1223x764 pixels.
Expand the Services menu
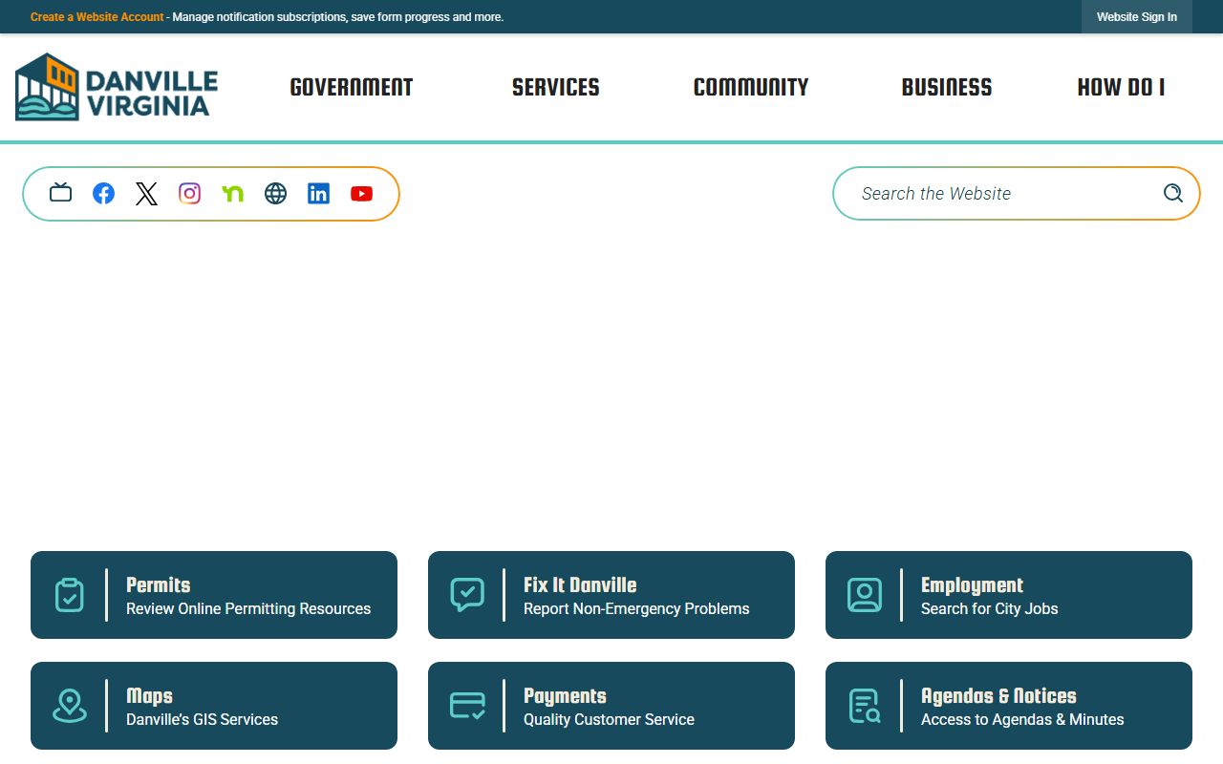click(555, 88)
